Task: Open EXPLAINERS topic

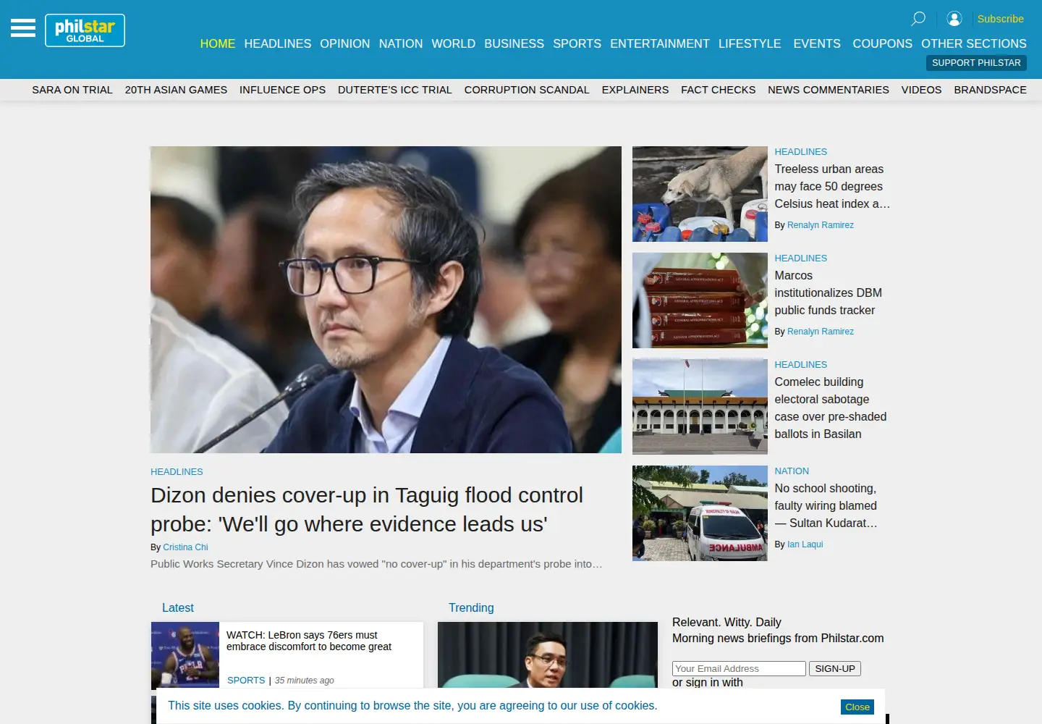Action: coord(635,90)
